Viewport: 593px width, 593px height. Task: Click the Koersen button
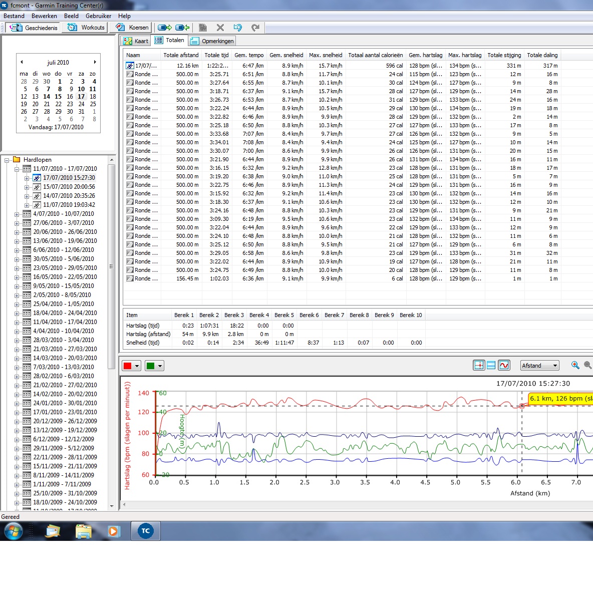(132, 28)
